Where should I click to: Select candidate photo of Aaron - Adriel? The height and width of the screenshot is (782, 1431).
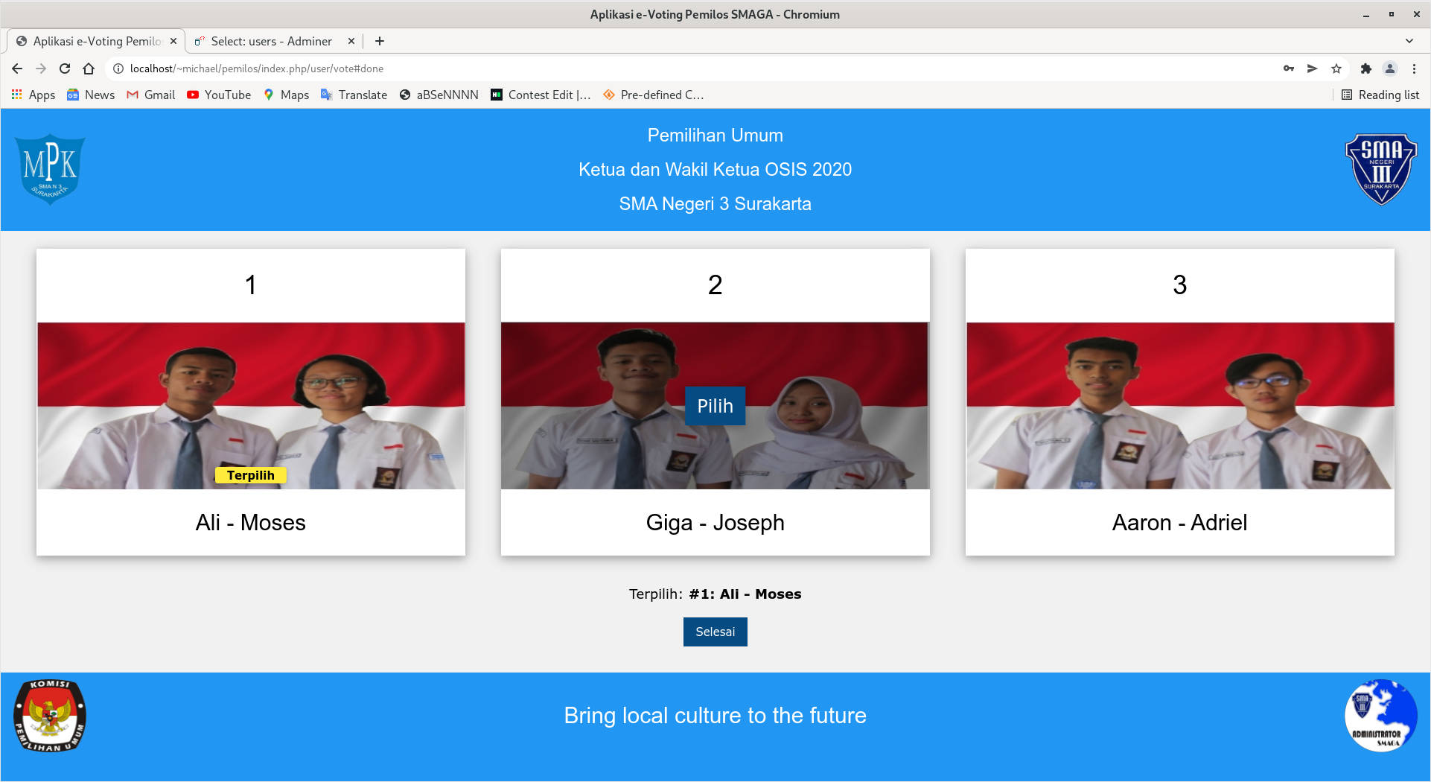[x=1179, y=406]
